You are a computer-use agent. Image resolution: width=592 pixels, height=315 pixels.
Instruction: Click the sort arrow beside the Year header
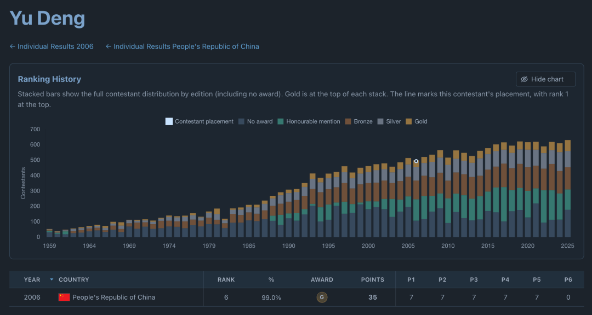[x=52, y=279]
